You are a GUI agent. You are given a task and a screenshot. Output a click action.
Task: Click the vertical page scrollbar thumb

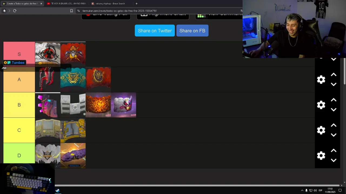tap(344, 71)
